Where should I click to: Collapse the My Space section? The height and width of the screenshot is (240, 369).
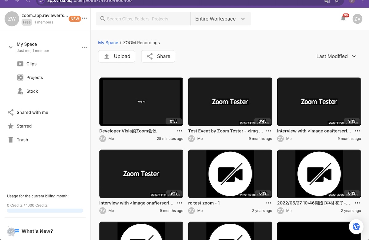click(10, 47)
